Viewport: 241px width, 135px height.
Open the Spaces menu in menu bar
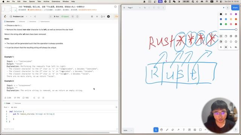[32, 1]
